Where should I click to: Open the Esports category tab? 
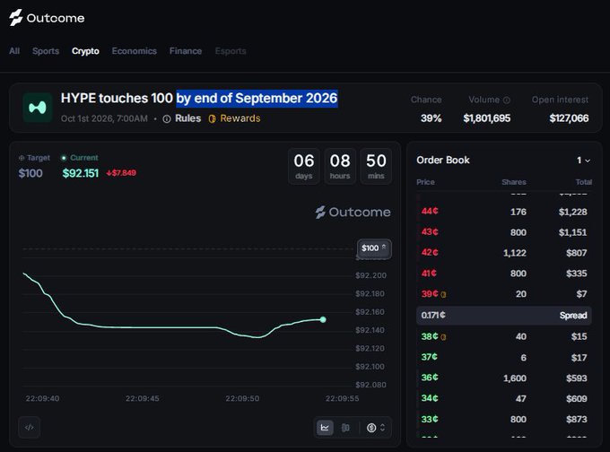pos(231,51)
